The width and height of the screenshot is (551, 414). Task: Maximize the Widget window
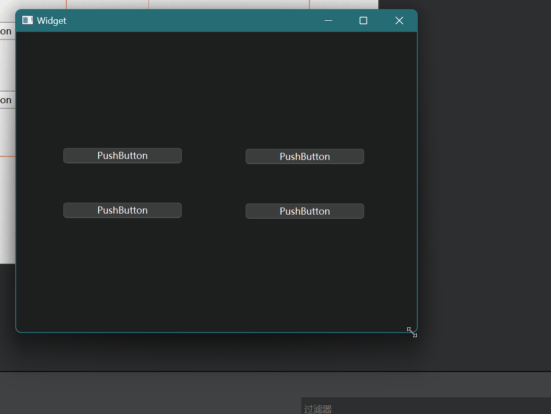point(363,20)
